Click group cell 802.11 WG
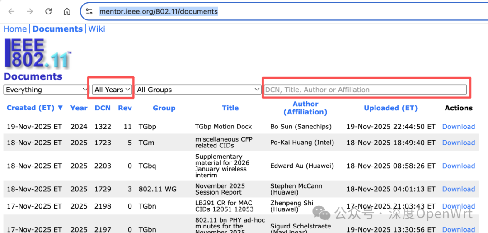The width and height of the screenshot is (488, 233). [158, 189]
